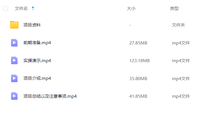Click the 文件名 column header
Screen dimensions: 200x118
tap(21, 8)
